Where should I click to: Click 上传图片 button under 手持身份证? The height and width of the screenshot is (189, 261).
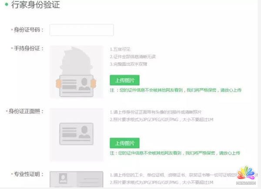pyautogui.click(x=124, y=80)
